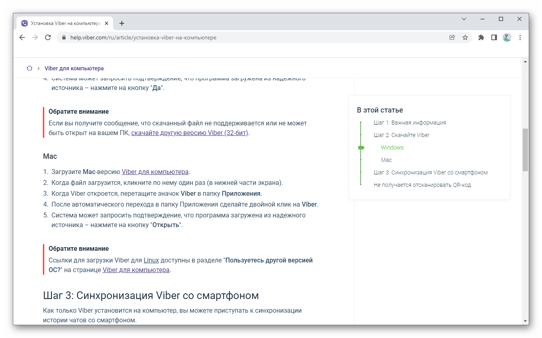Click the share page icon

(452, 37)
